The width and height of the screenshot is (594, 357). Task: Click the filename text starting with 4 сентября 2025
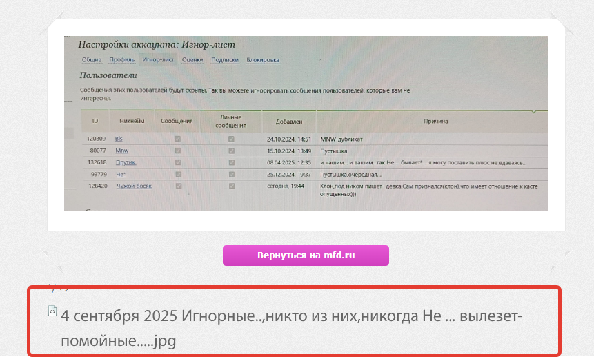[x=292, y=328]
